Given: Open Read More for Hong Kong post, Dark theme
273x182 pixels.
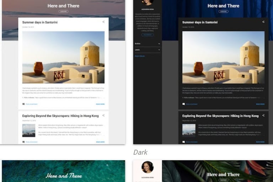Looking at the screenshot, I should [x=260, y=142].
